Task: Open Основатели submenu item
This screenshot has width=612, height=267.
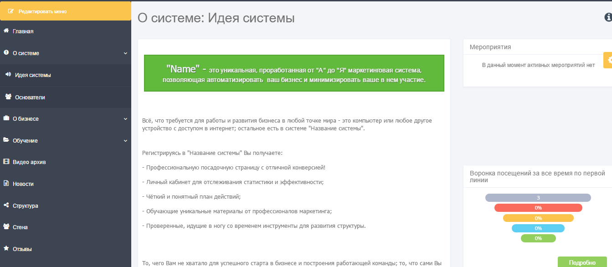Action: coord(66,98)
